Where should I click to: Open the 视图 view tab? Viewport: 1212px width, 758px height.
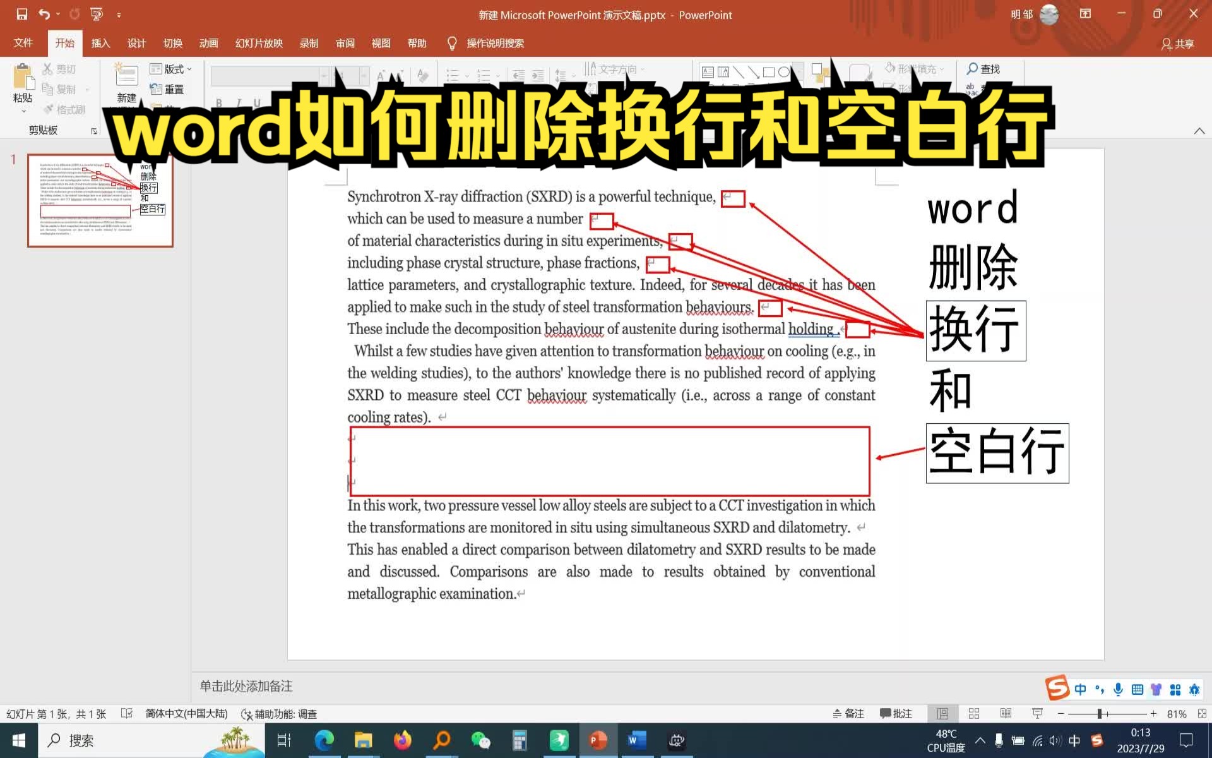tap(381, 43)
